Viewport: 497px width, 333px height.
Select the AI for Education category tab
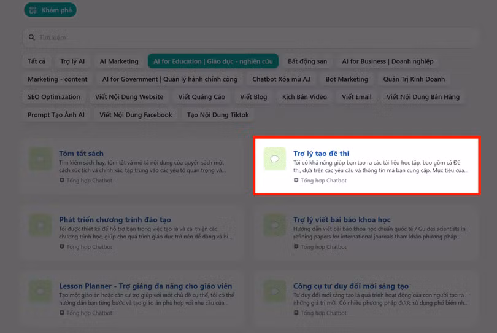coord(213,61)
